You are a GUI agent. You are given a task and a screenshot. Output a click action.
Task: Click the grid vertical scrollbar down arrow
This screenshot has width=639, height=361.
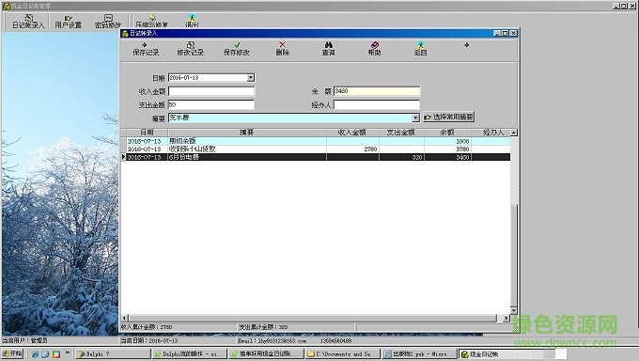(514, 310)
